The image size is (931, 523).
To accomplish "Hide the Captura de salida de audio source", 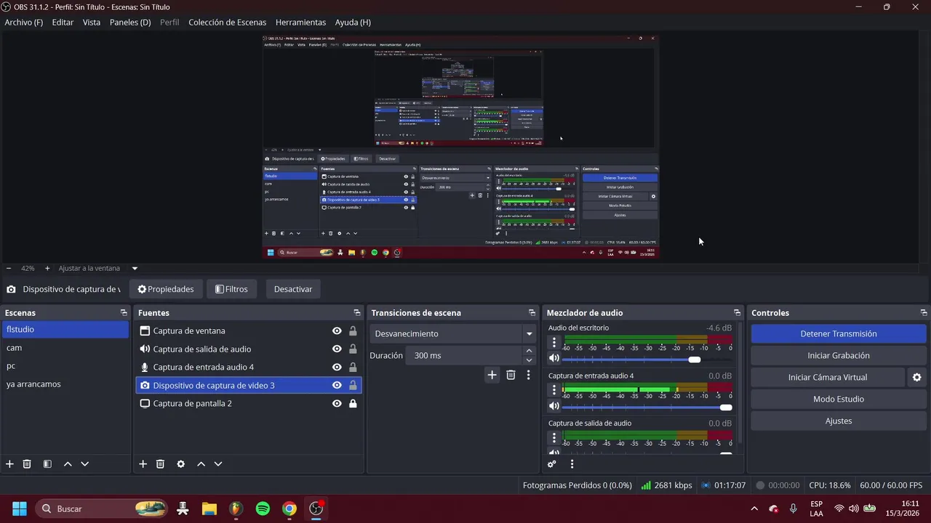I will click(337, 349).
